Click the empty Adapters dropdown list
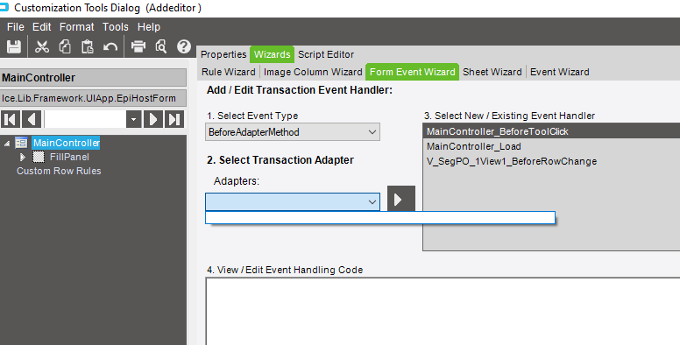Image resolution: width=680 pixels, height=345 pixels. click(x=380, y=217)
